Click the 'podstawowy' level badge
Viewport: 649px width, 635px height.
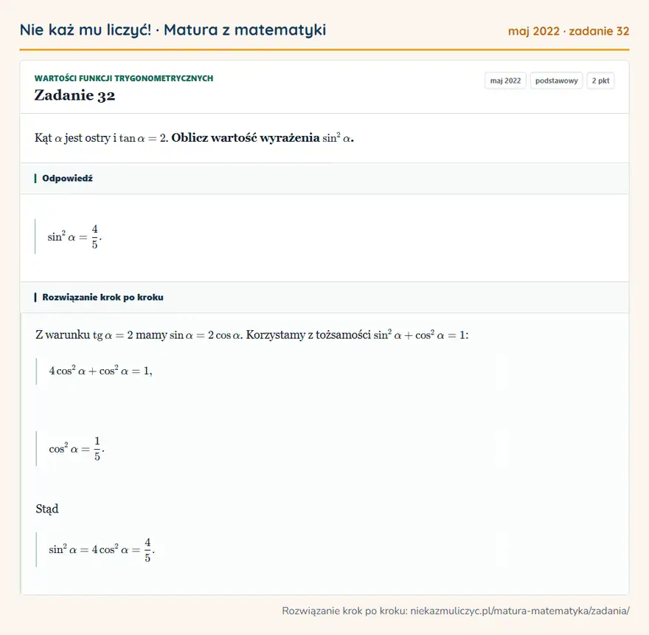point(556,80)
